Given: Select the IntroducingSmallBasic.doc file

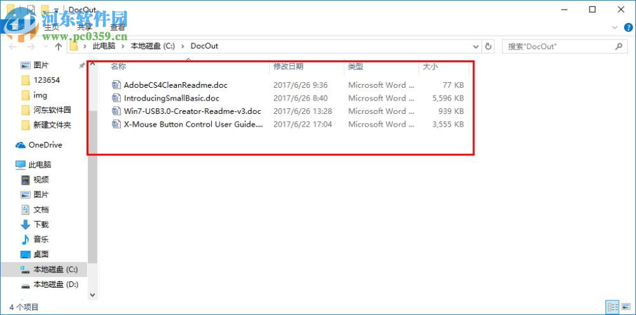Looking at the screenshot, I should (x=172, y=98).
